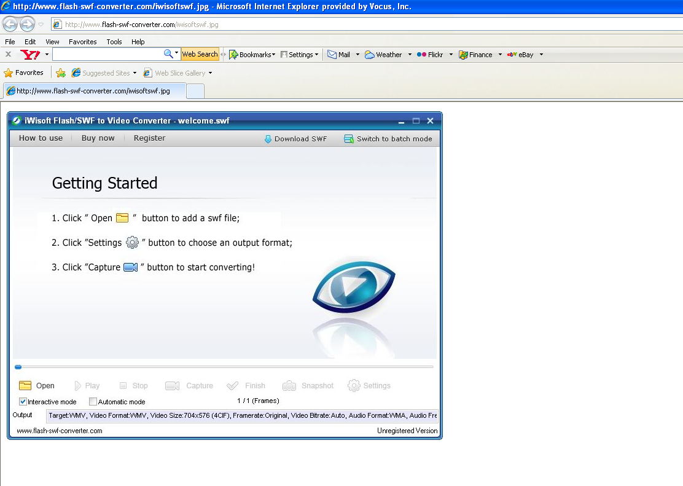Screen dimensions: 683x486
Task: Click the 1/1 (Frames) counter text
Action: click(x=258, y=401)
